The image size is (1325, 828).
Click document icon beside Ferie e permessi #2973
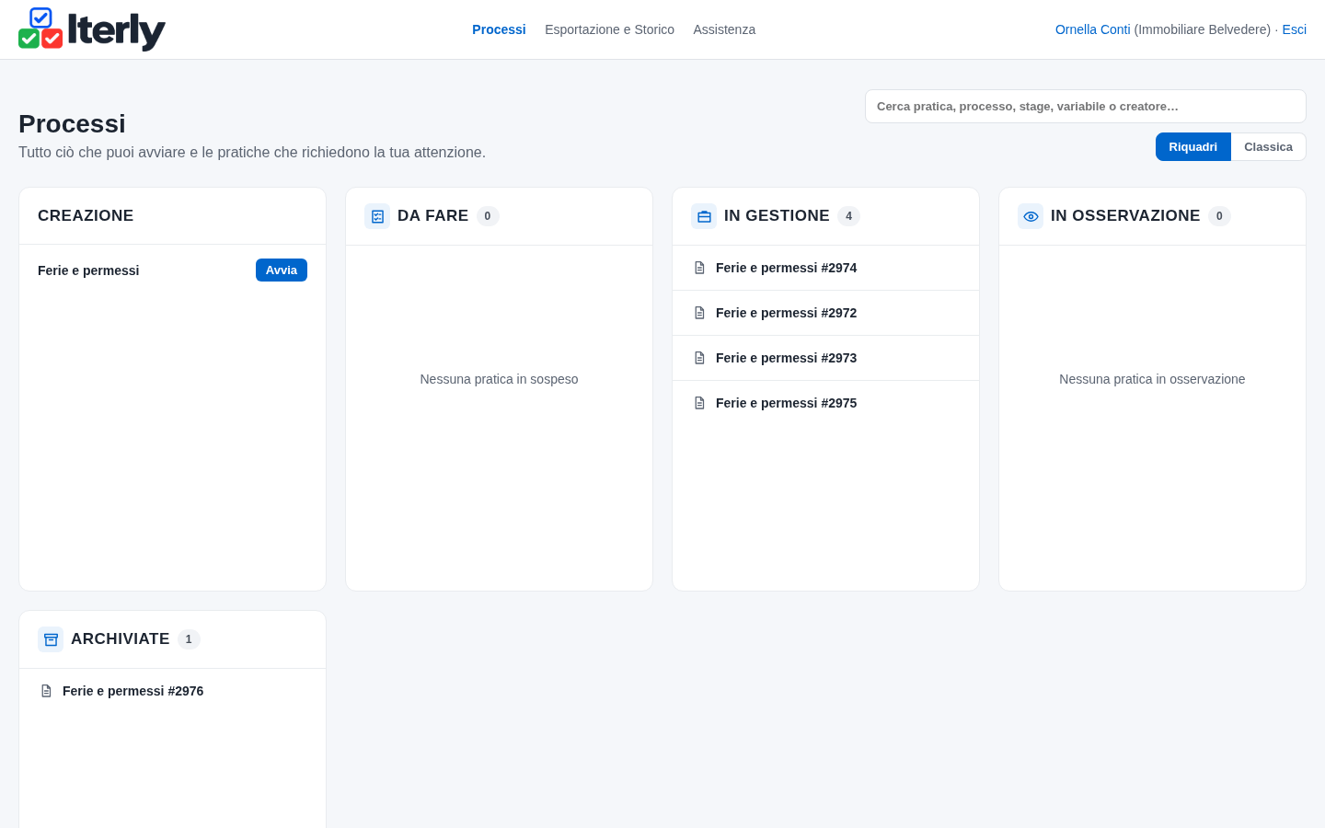pos(699,358)
